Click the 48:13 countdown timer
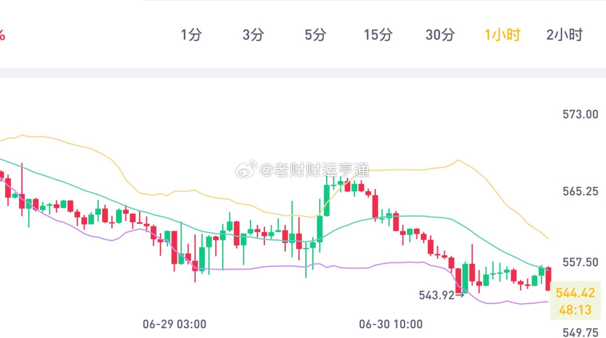Image resolution: width=606 pixels, height=338 pixels. (x=575, y=310)
